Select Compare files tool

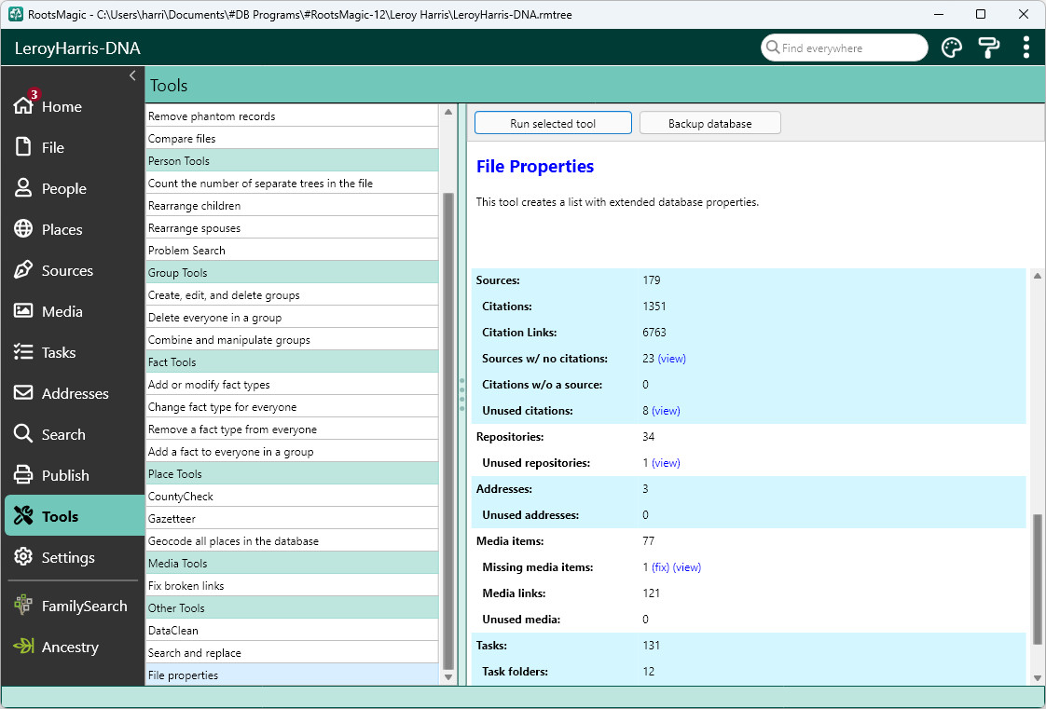pyautogui.click(x=292, y=139)
